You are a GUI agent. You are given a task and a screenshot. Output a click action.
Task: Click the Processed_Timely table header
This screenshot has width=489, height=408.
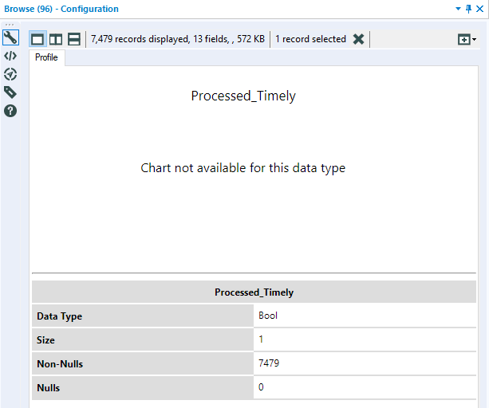pyautogui.click(x=254, y=292)
